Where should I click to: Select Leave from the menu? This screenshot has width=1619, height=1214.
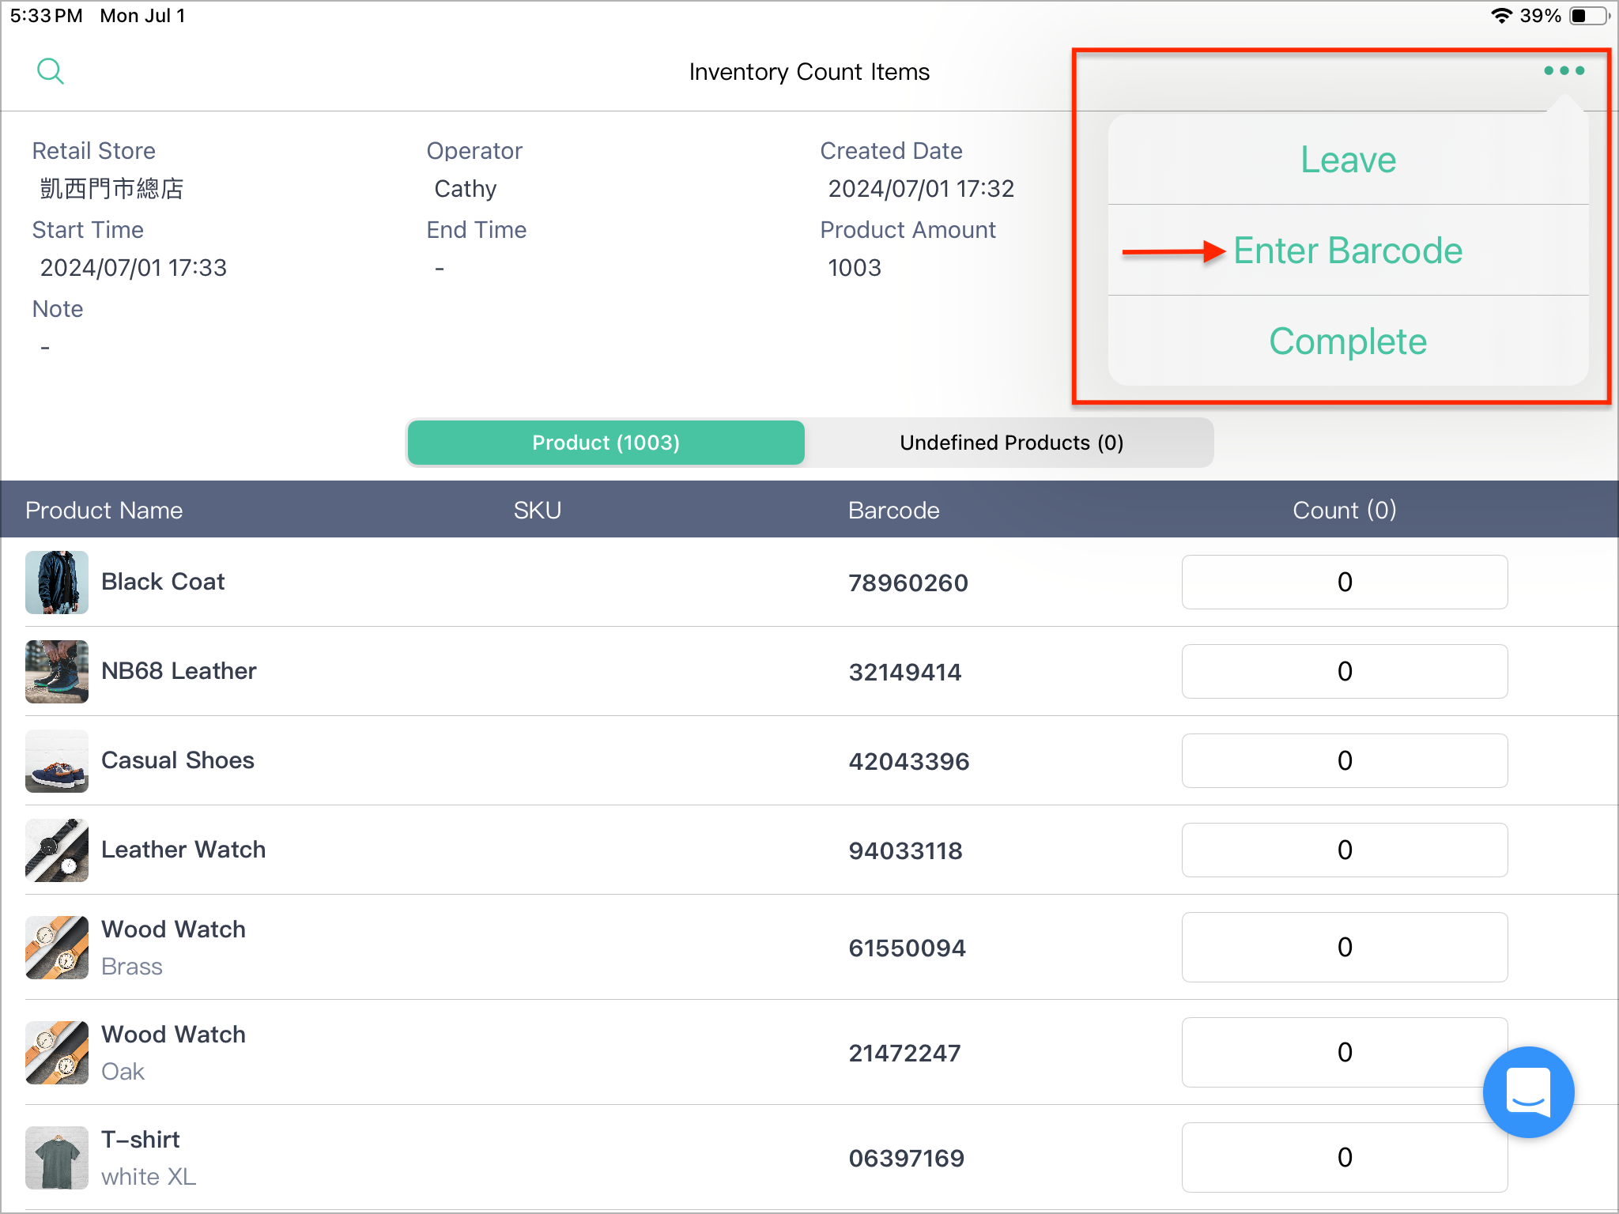[1349, 160]
